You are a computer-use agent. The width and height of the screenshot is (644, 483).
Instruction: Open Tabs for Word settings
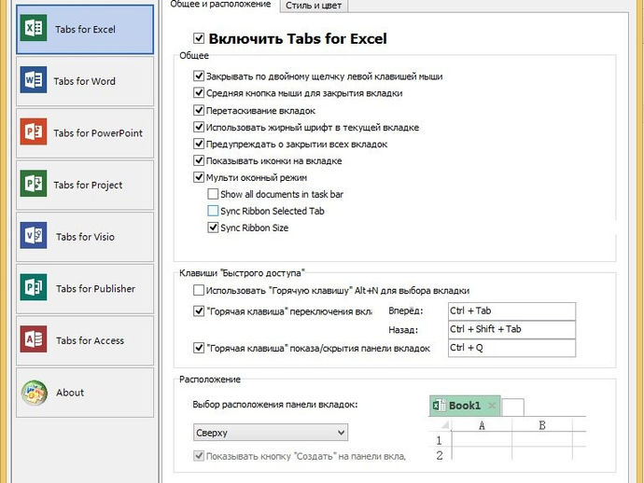point(85,81)
